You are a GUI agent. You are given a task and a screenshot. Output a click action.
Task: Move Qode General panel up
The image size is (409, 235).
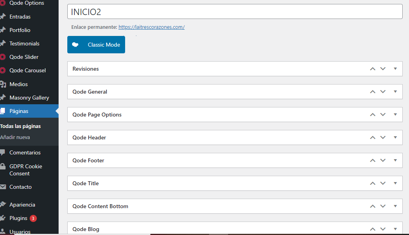373,92
